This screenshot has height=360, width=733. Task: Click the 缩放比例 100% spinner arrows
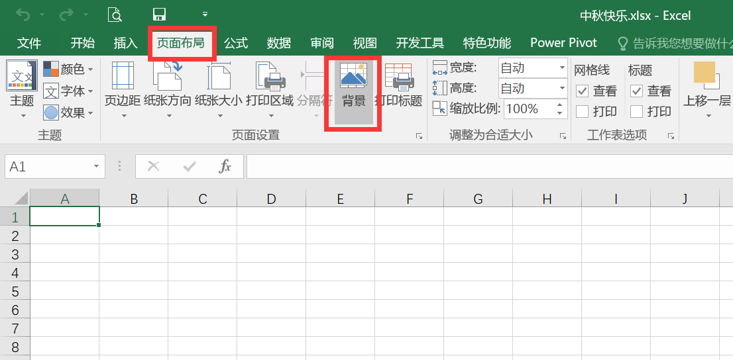click(x=559, y=109)
